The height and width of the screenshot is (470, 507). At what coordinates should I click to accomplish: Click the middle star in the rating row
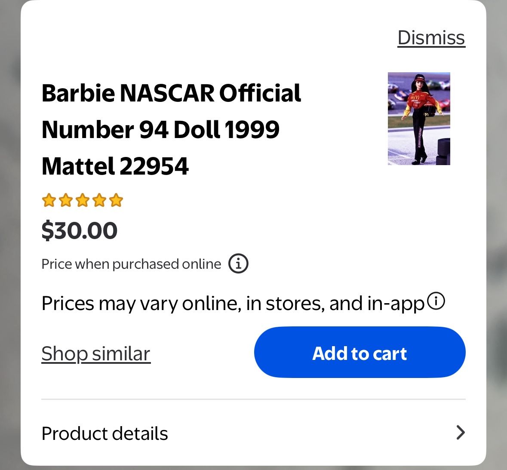tap(82, 200)
